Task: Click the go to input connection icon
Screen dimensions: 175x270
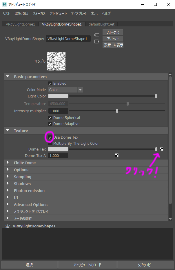Action: (x=97, y=35)
